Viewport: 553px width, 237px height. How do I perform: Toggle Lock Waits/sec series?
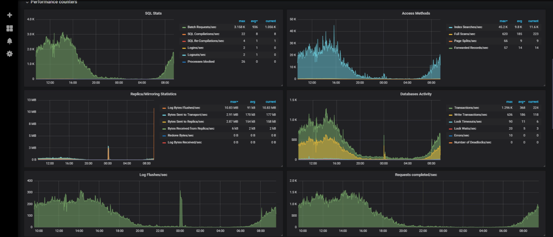point(465,129)
